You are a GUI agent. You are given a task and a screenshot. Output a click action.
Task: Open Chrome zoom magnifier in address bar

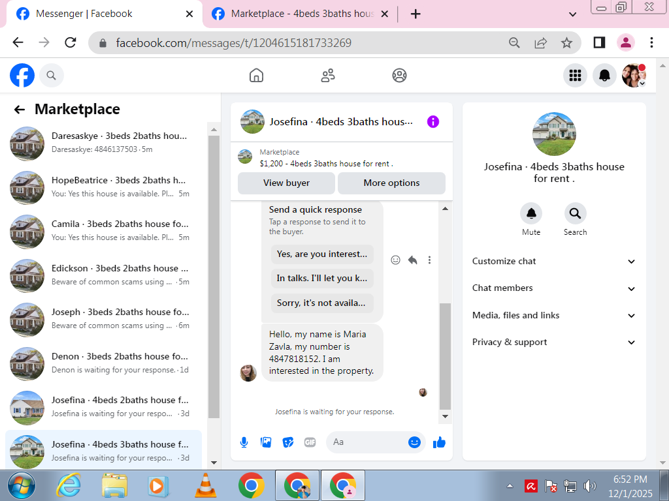coord(514,42)
